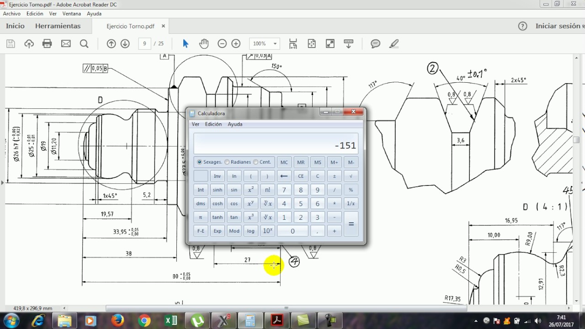The height and width of the screenshot is (329, 585).
Task: Open the calculator Ver menu
Action: point(196,124)
